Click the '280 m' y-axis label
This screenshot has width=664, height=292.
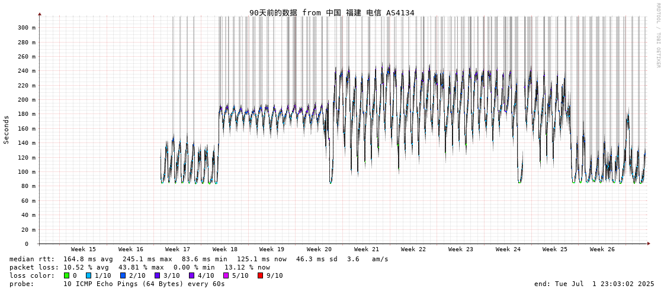coord(26,42)
